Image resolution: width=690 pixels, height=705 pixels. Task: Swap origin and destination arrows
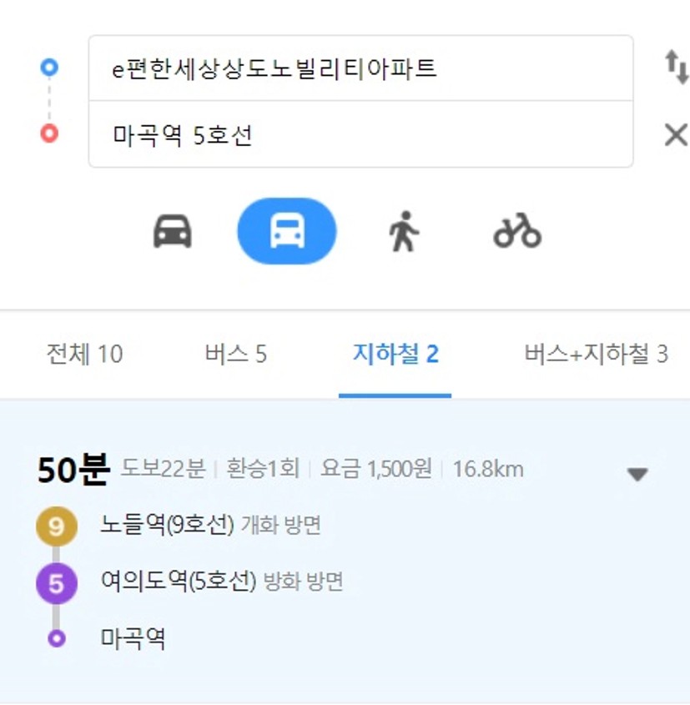(x=677, y=68)
